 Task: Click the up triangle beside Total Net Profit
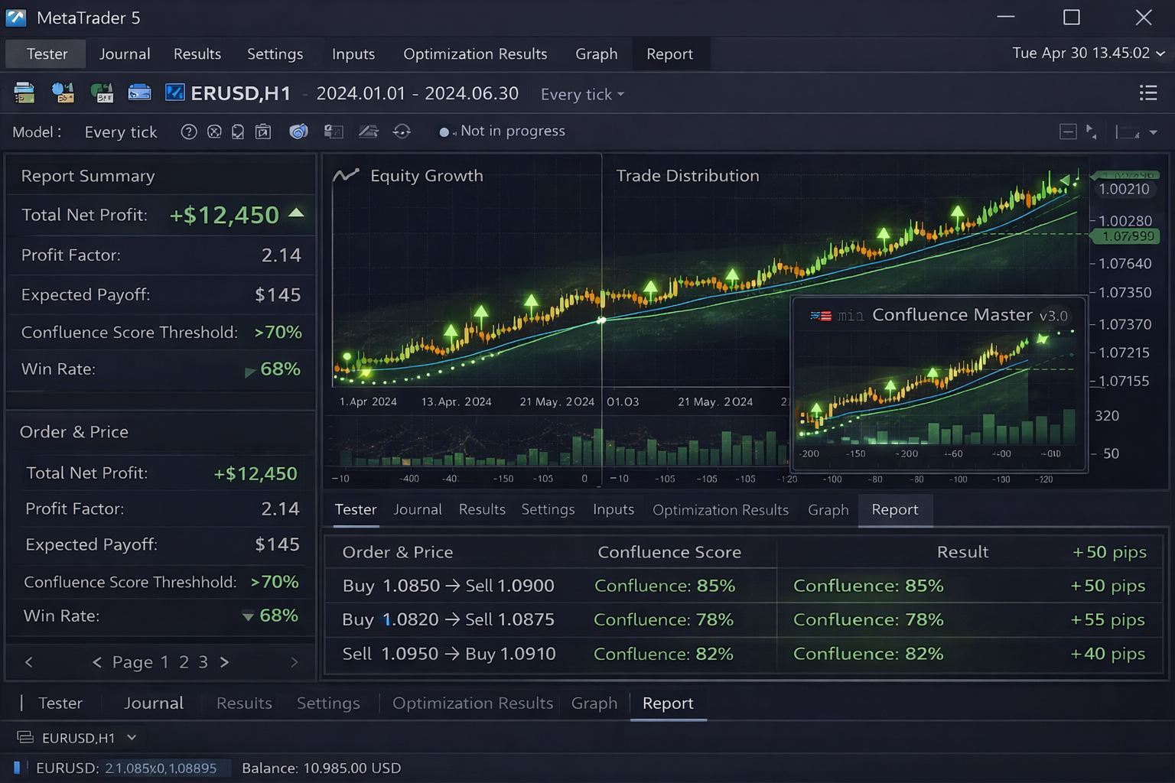(296, 213)
